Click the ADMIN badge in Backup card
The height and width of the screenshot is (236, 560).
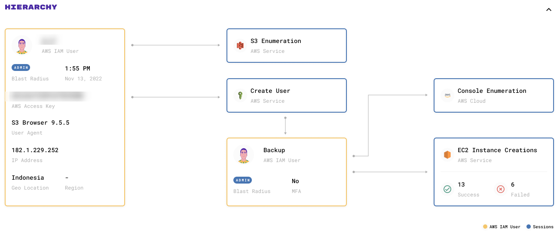pyautogui.click(x=243, y=180)
